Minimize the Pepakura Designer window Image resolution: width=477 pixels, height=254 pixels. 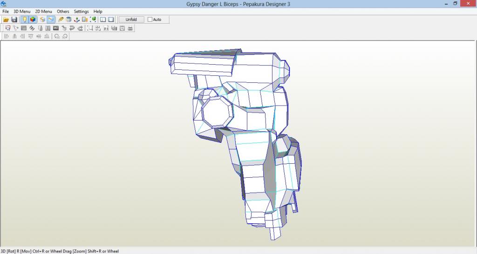(x=446, y=4)
